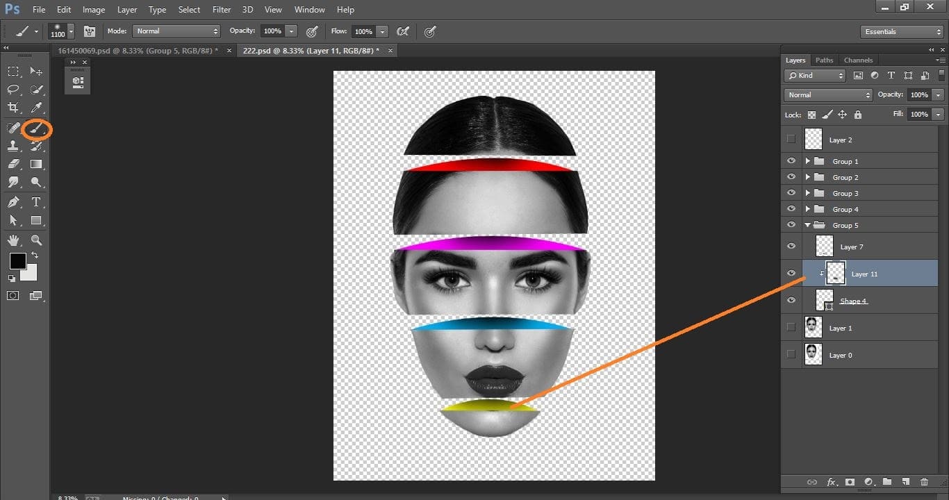This screenshot has width=949, height=500.
Task: Open the Filter menu
Action: pos(221,9)
